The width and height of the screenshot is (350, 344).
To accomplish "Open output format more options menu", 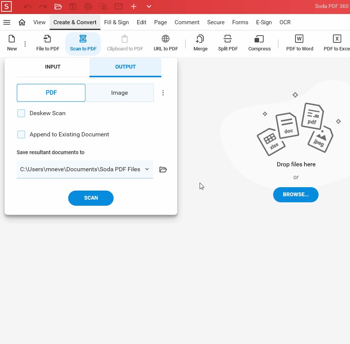I will 163,93.
